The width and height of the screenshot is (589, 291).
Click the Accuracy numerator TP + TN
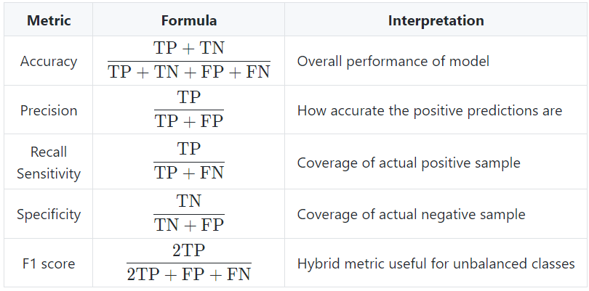coord(189,49)
